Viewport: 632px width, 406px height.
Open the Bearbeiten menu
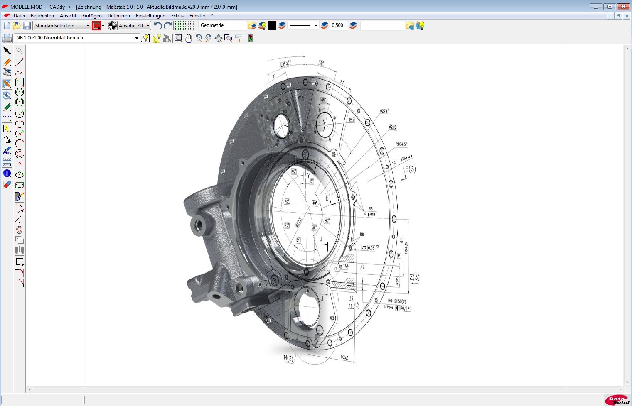[42, 16]
